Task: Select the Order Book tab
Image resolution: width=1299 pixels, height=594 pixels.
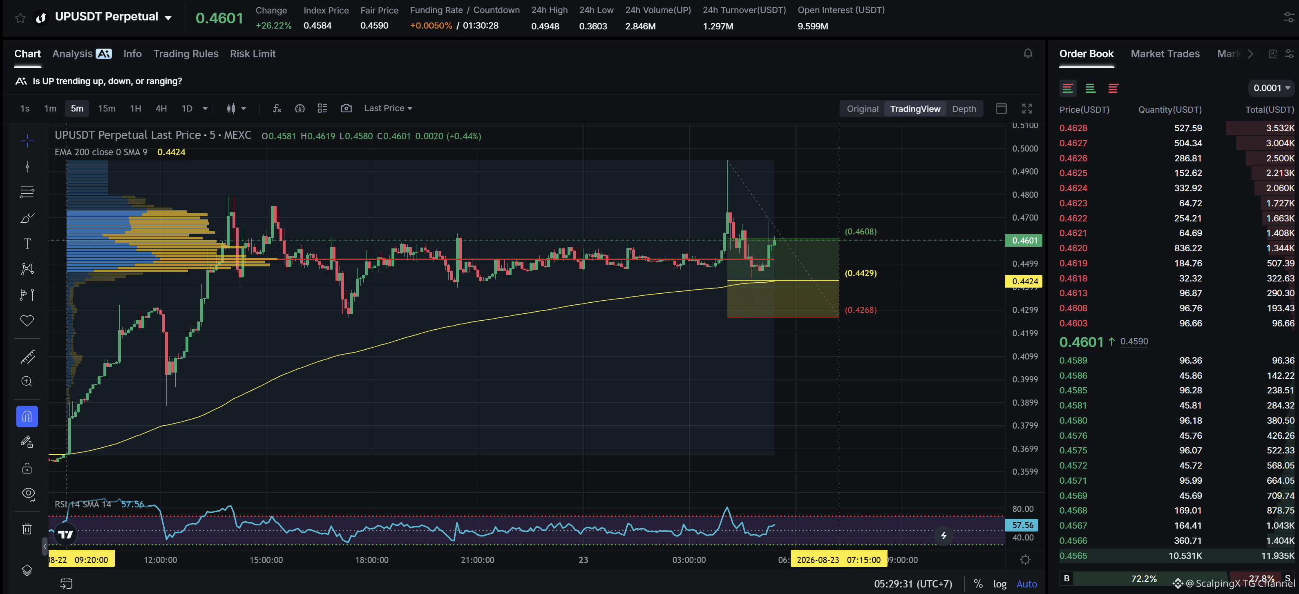Action: click(1086, 54)
